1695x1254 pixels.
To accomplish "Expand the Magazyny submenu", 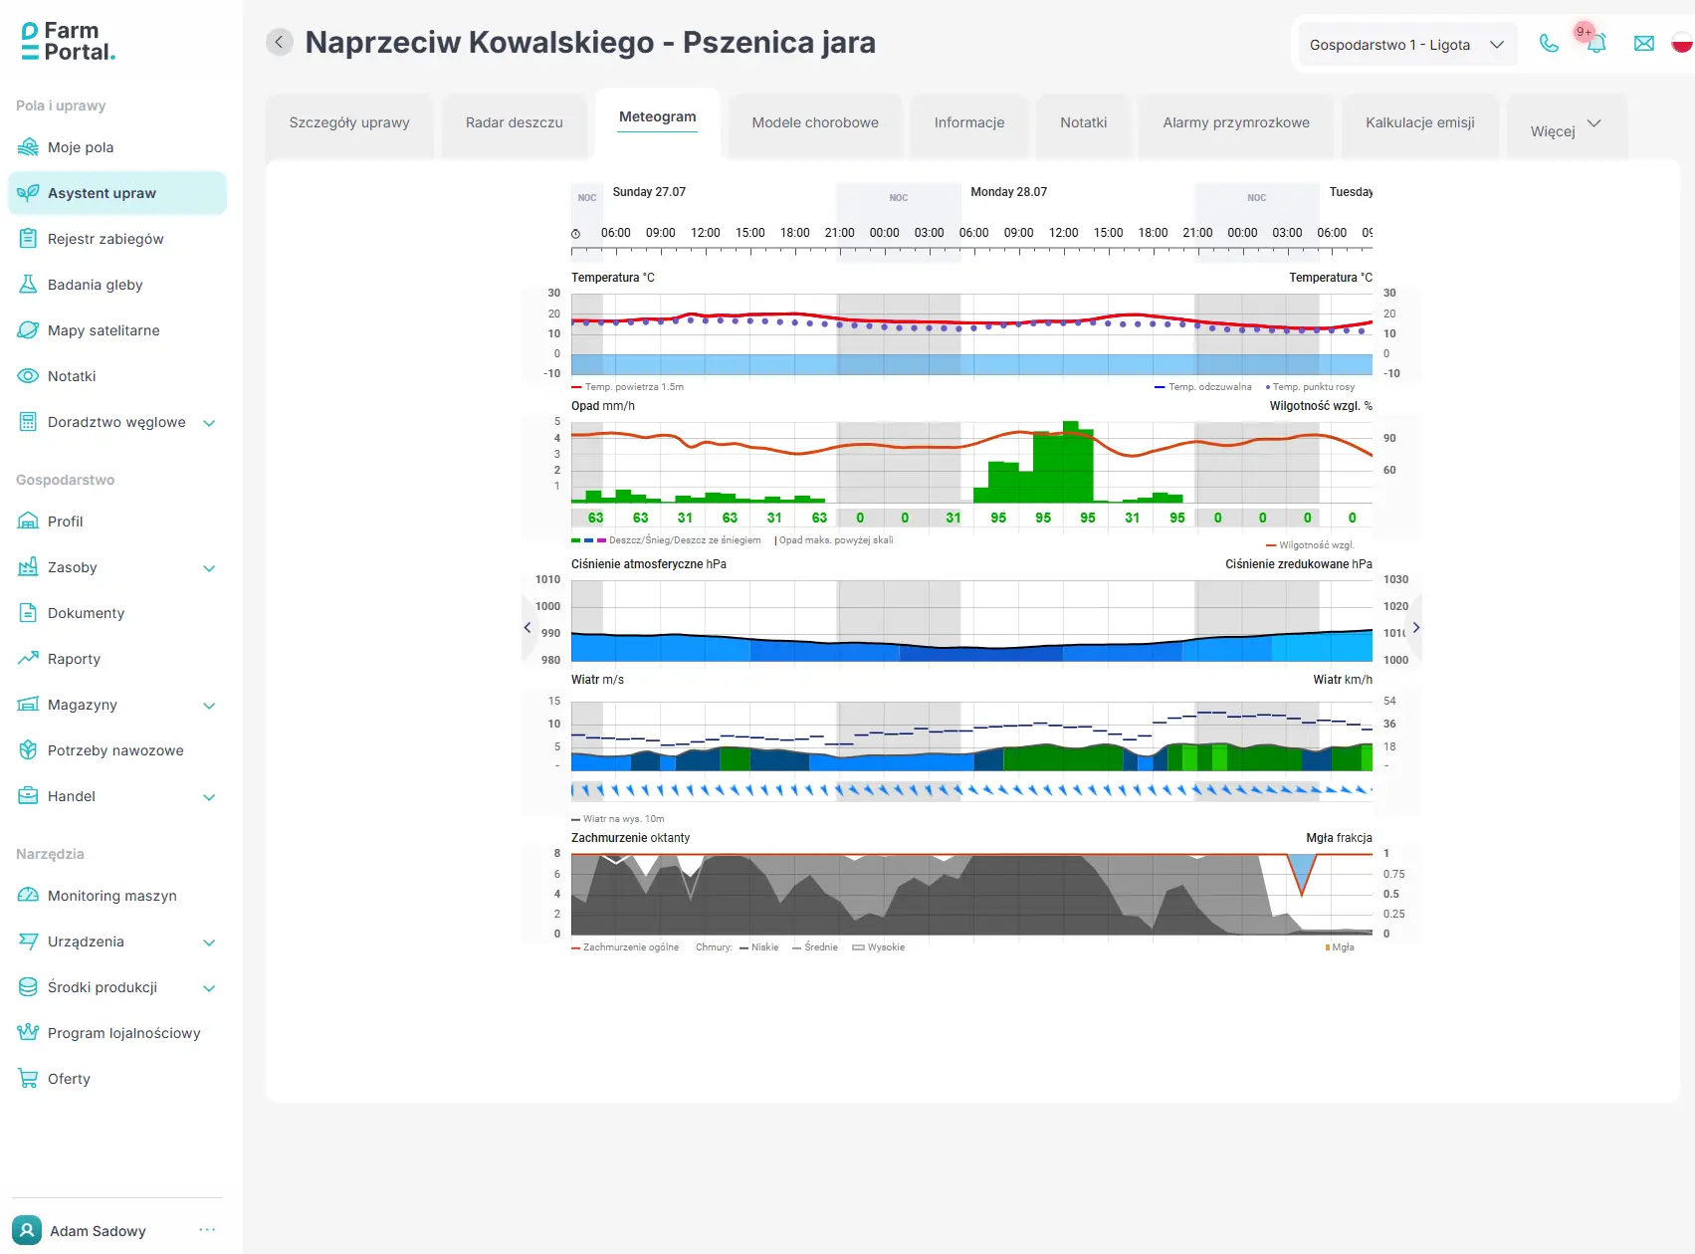I will tap(209, 706).
